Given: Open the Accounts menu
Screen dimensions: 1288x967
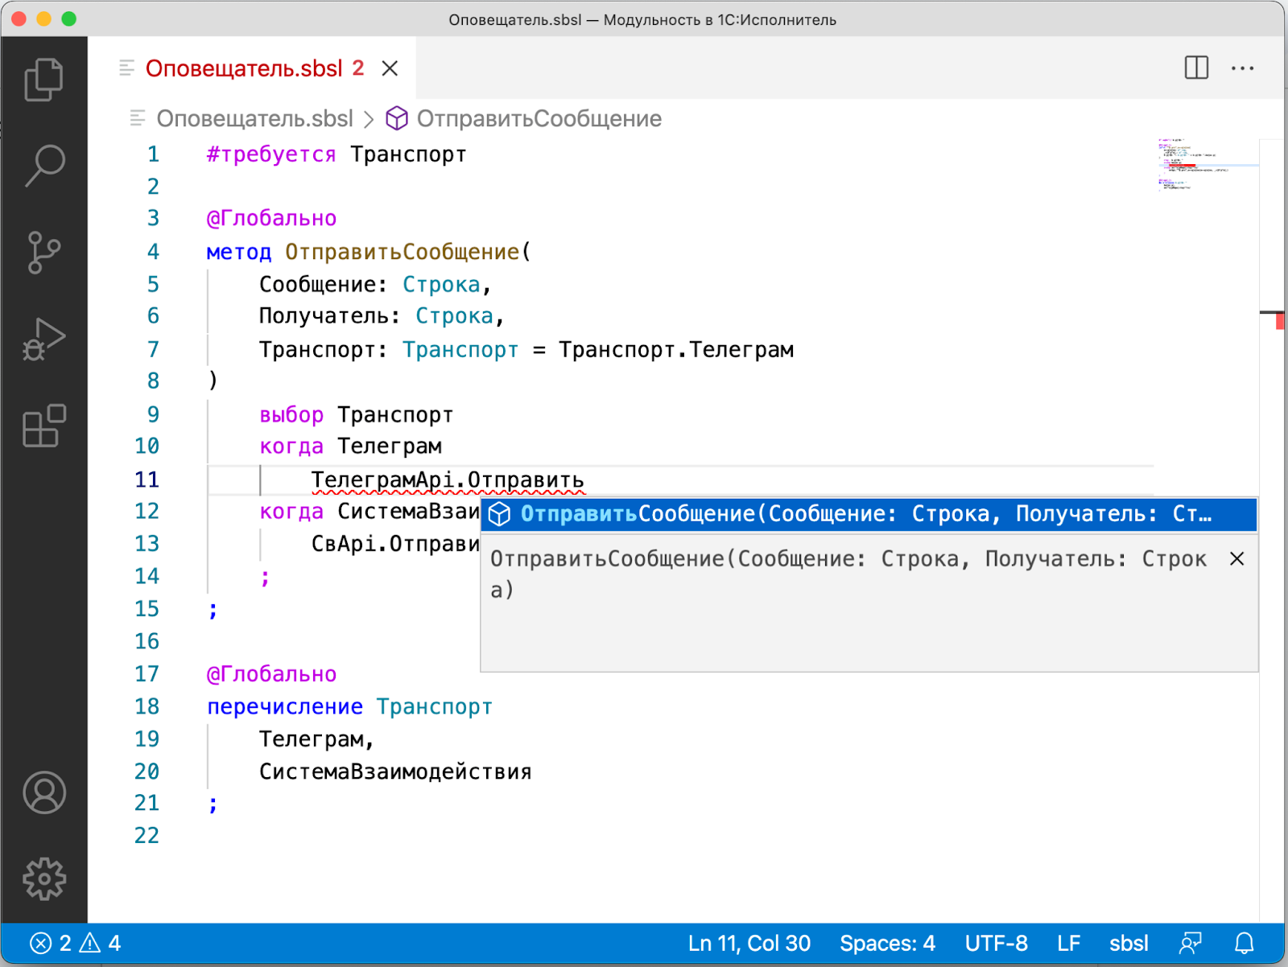Looking at the screenshot, I should tap(43, 792).
